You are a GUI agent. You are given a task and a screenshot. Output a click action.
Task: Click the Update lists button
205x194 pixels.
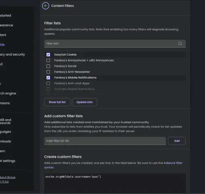[x=84, y=102]
